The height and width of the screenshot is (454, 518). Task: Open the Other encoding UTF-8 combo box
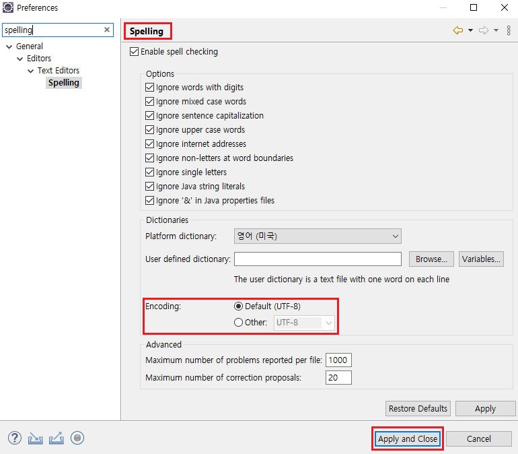[x=304, y=323]
